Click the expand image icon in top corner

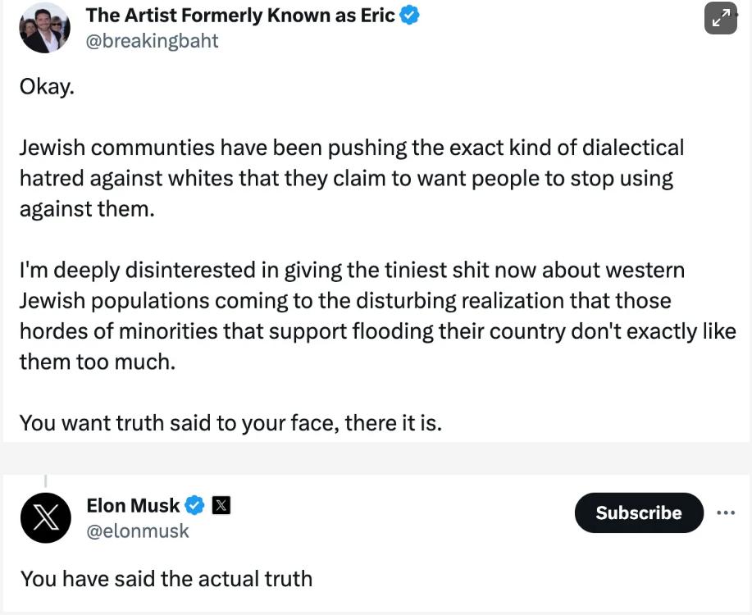coord(720,18)
